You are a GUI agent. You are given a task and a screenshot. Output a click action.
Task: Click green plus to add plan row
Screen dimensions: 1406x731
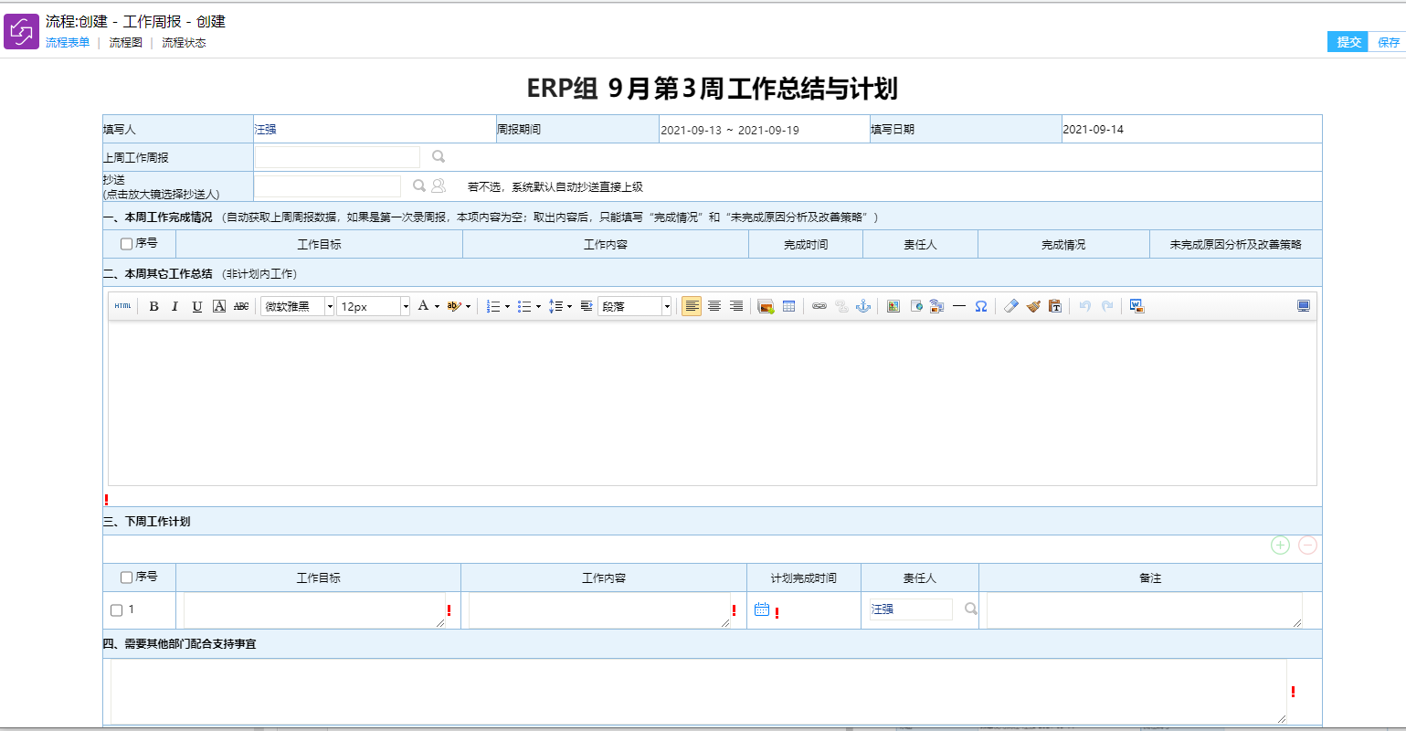coord(1280,546)
